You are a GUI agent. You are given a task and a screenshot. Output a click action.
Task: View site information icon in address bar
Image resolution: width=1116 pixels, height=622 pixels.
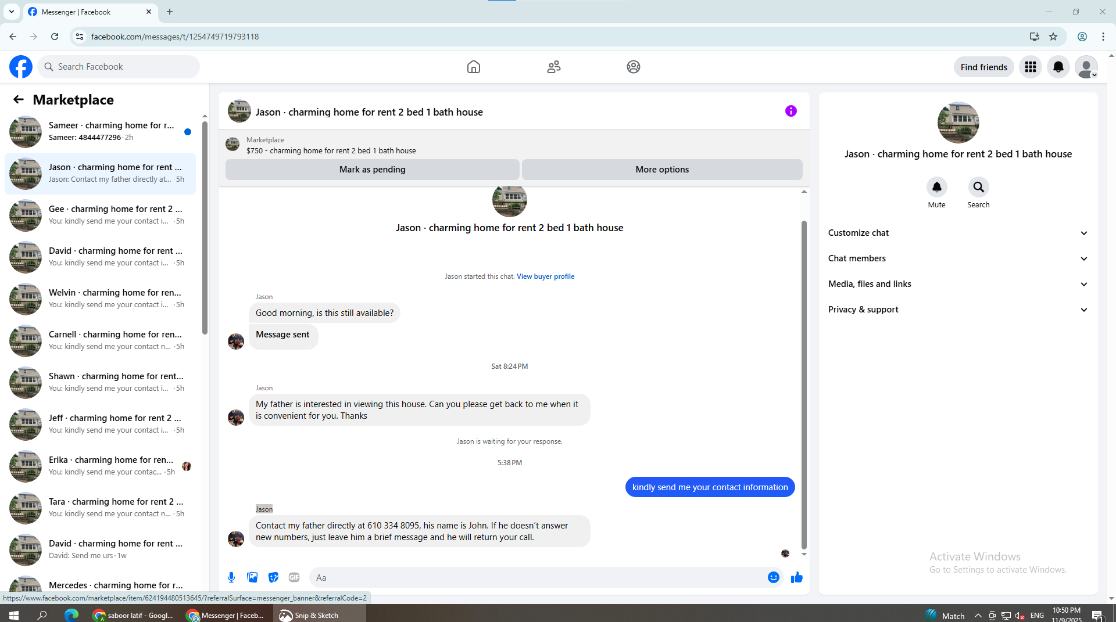pos(80,37)
